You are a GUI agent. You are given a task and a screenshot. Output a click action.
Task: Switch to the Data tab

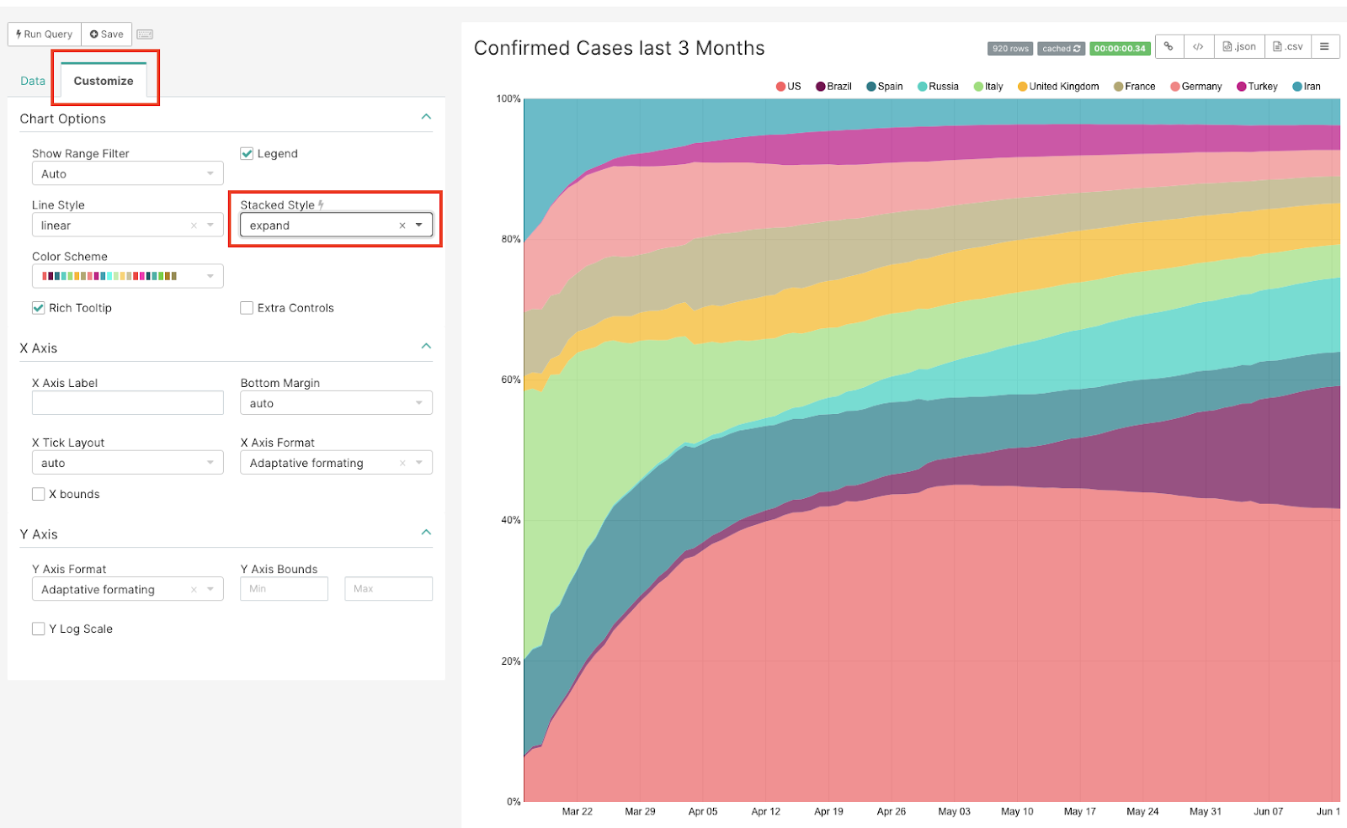pyautogui.click(x=33, y=81)
